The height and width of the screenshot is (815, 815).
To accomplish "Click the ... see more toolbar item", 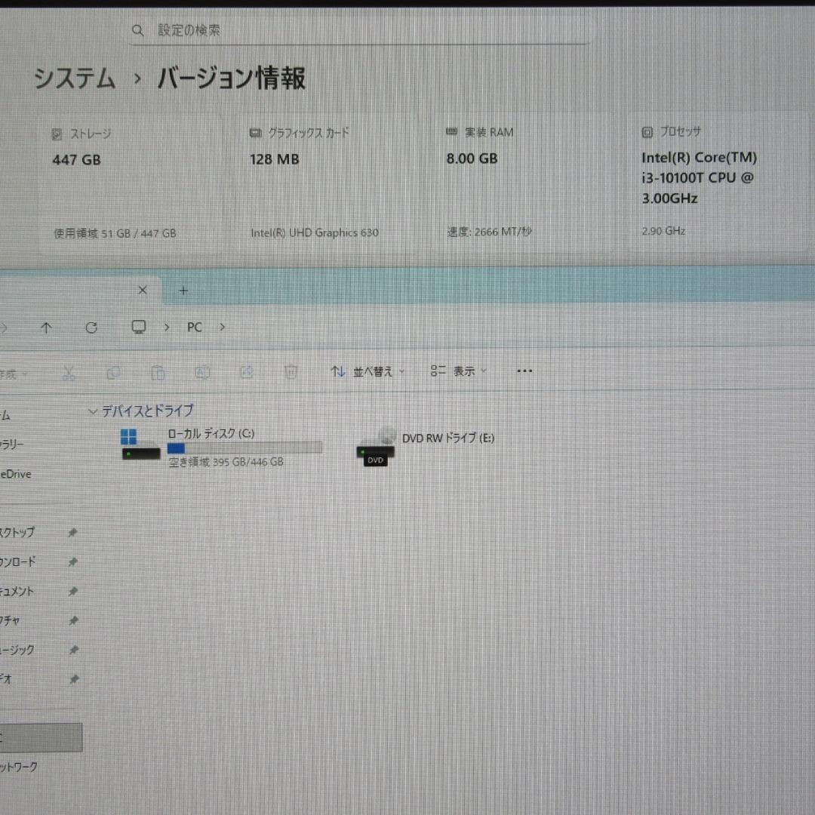I will [524, 371].
